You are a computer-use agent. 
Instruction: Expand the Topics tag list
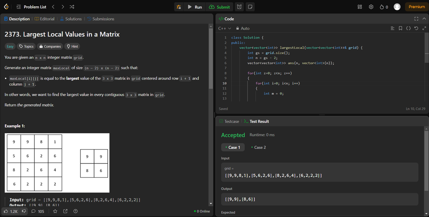click(26, 46)
